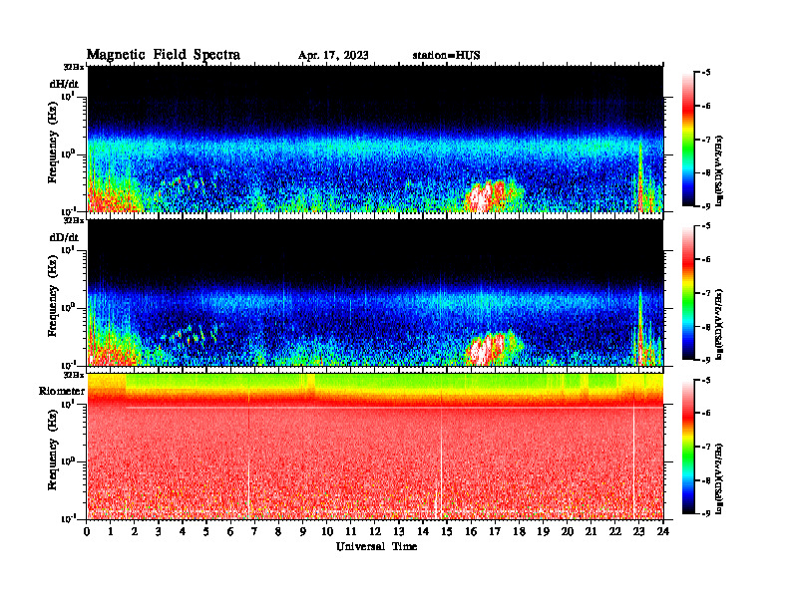Viewport: 790px width, 610px height.
Task: Click the "dD/dt" panel label
Action: [64, 237]
